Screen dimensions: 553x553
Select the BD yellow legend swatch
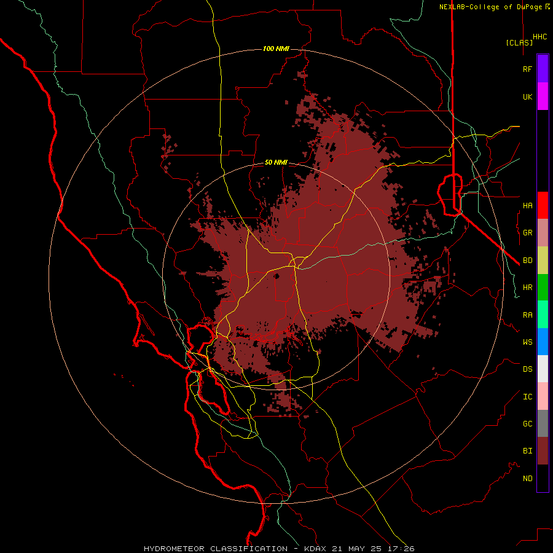click(543, 260)
